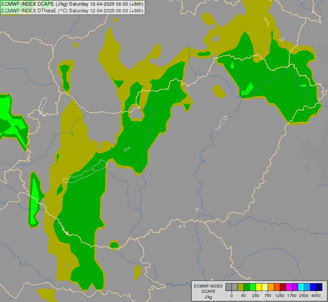Click the legend value label 2500
Image resolution: width=328 pixels, height=302 pixels.
tap(304, 296)
